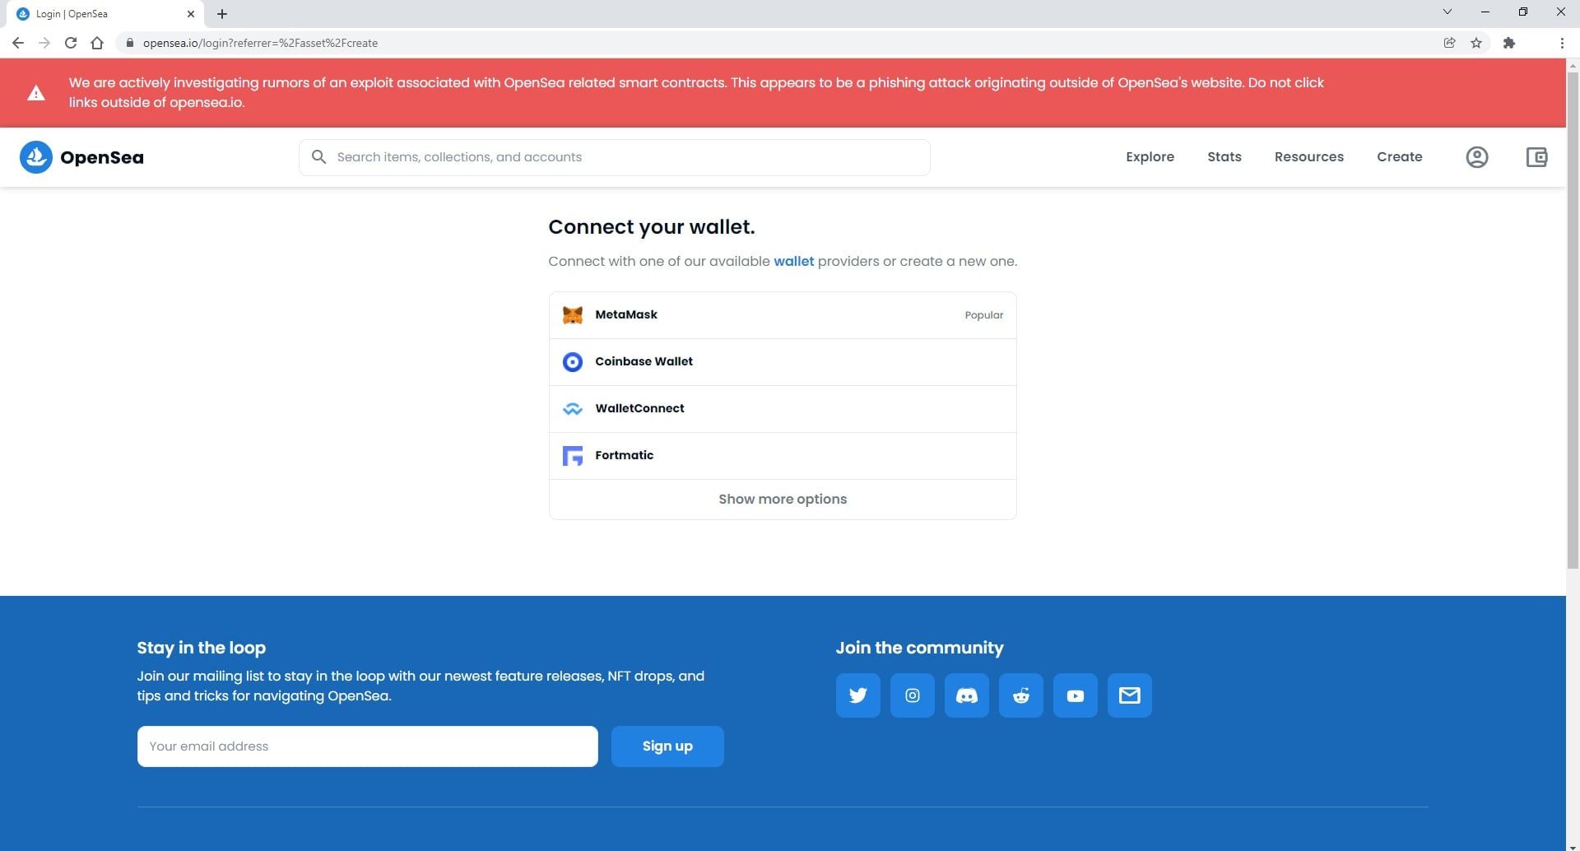Image resolution: width=1580 pixels, height=851 pixels.
Task: Click the Connect your wallet heading
Action: [x=652, y=227]
